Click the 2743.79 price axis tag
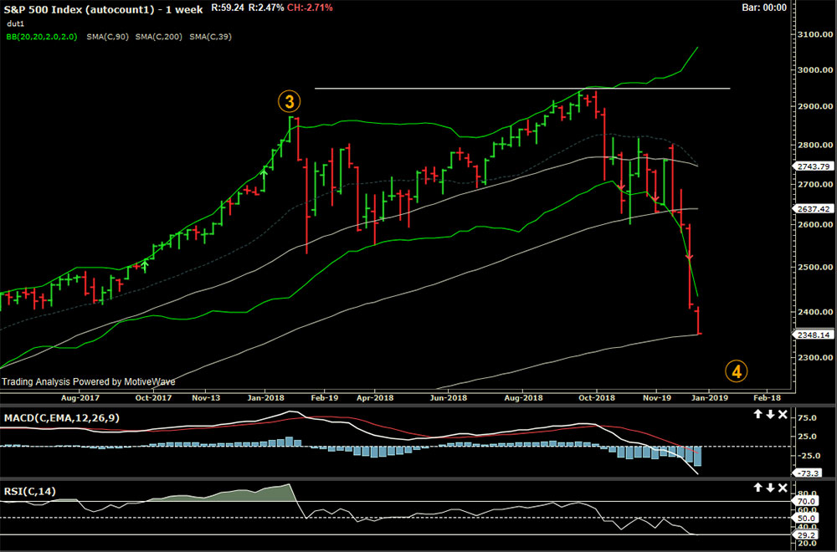 coord(812,166)
